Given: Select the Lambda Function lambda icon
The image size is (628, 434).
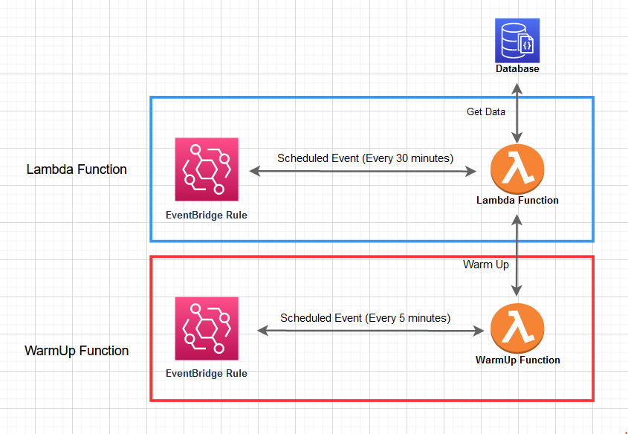Looking at the screenshot, I should 517,169.
